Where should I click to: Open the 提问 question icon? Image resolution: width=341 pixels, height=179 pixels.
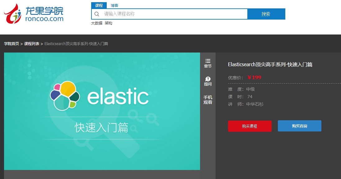coord(208,81)
